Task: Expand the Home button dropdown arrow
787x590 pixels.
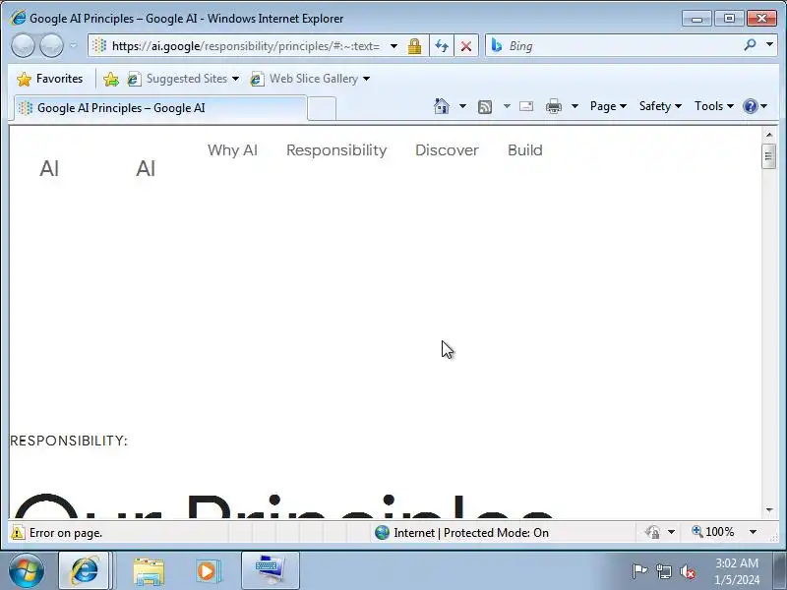Action: tap(462, 106)
